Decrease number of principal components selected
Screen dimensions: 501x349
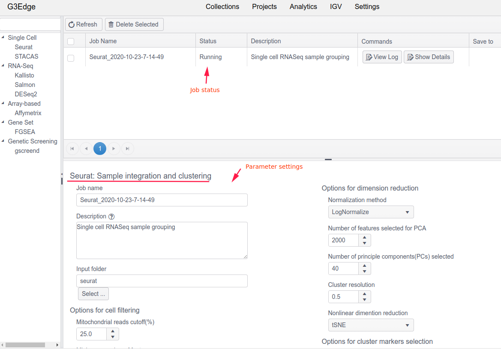(365, 272)
